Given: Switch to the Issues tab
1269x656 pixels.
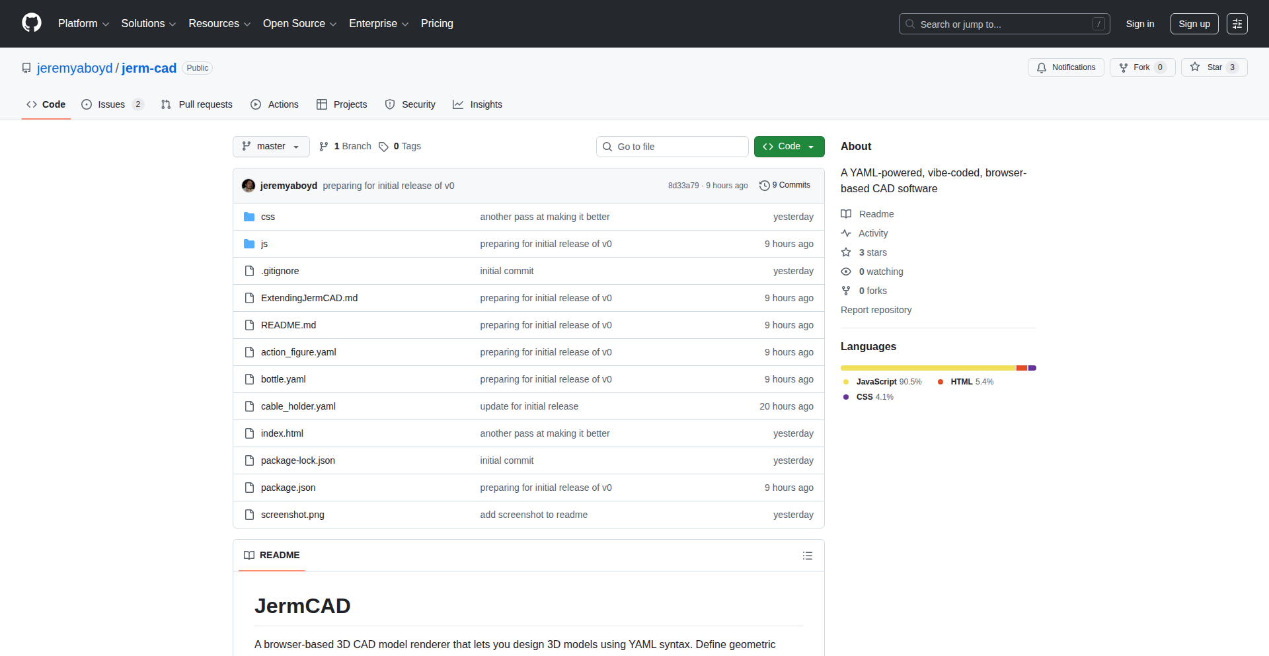Looking at the screenshot, I should coord(112,104).
